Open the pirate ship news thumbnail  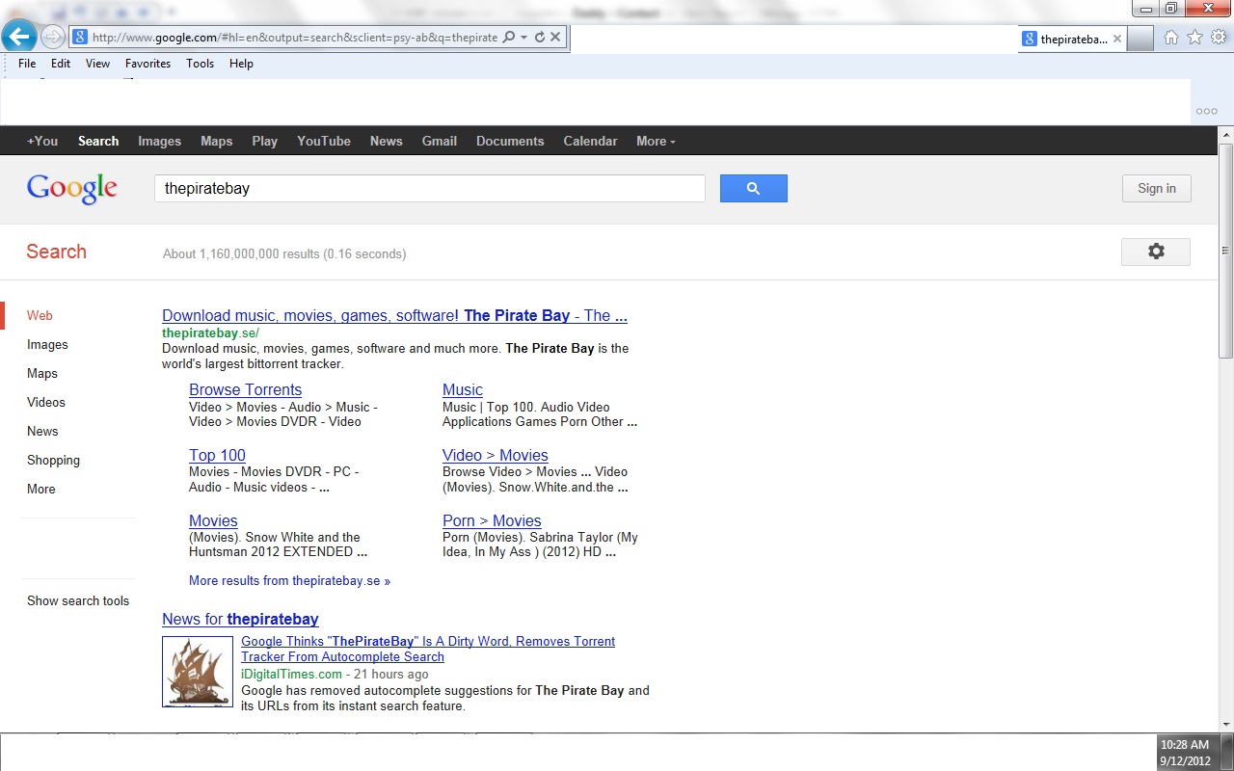tap(198, 672)
